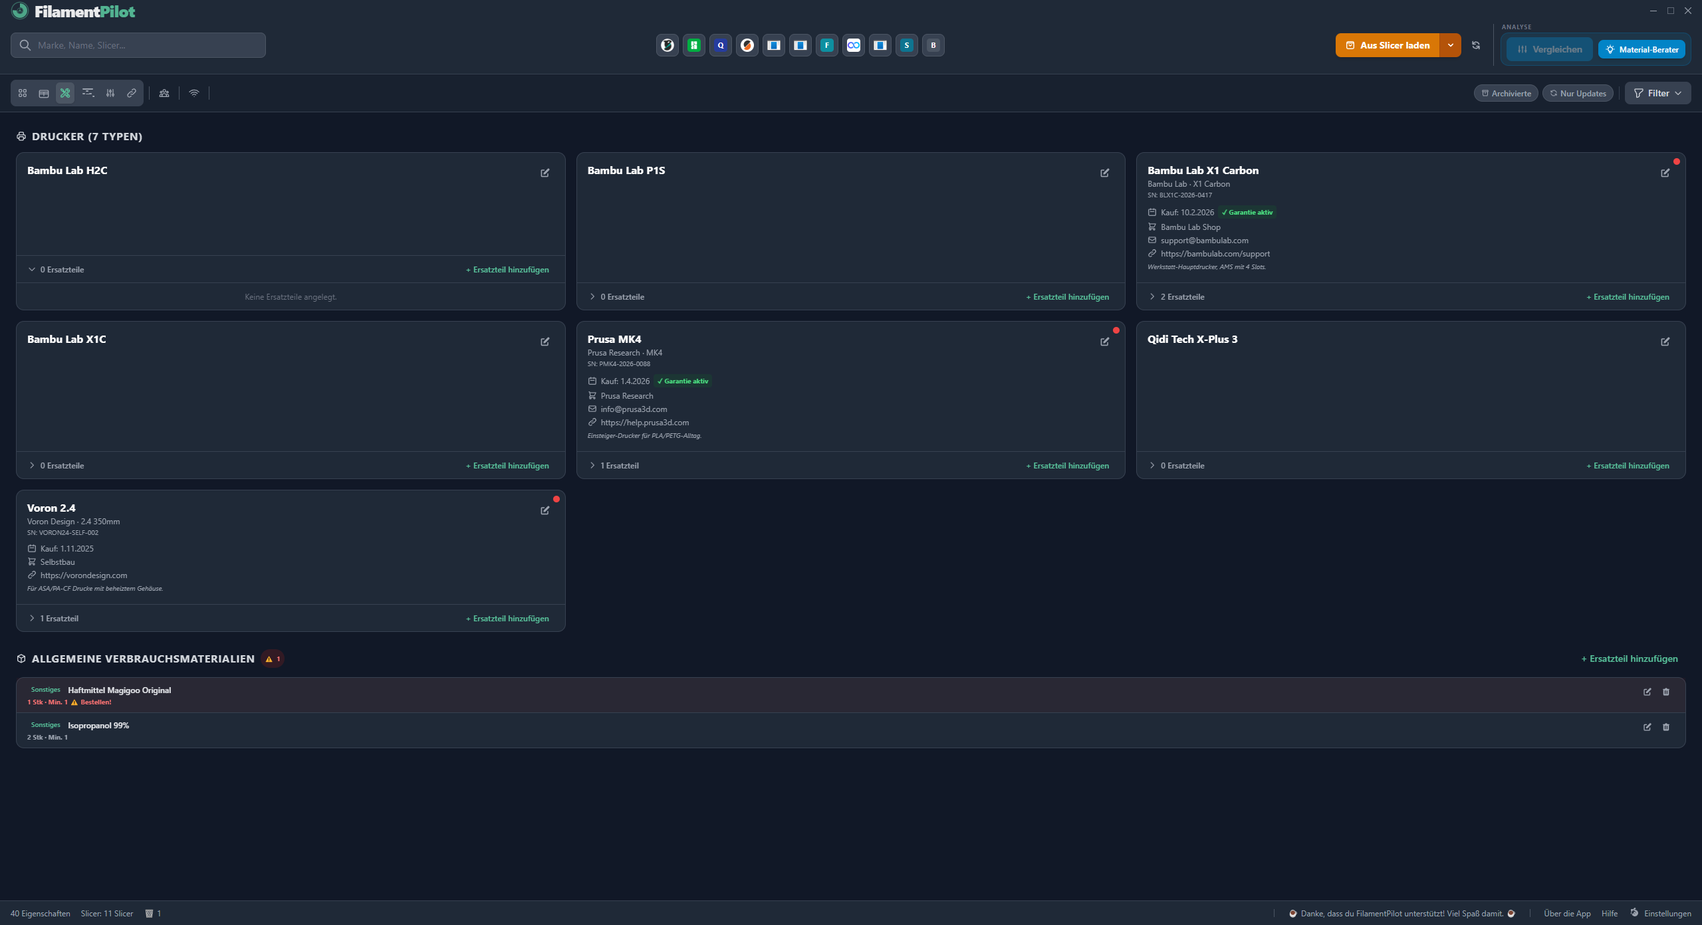Edit the Prusa MK4 printer entry
Image resolution: width=1702 pixels, height=925 pixels.
coord(1105,342)
